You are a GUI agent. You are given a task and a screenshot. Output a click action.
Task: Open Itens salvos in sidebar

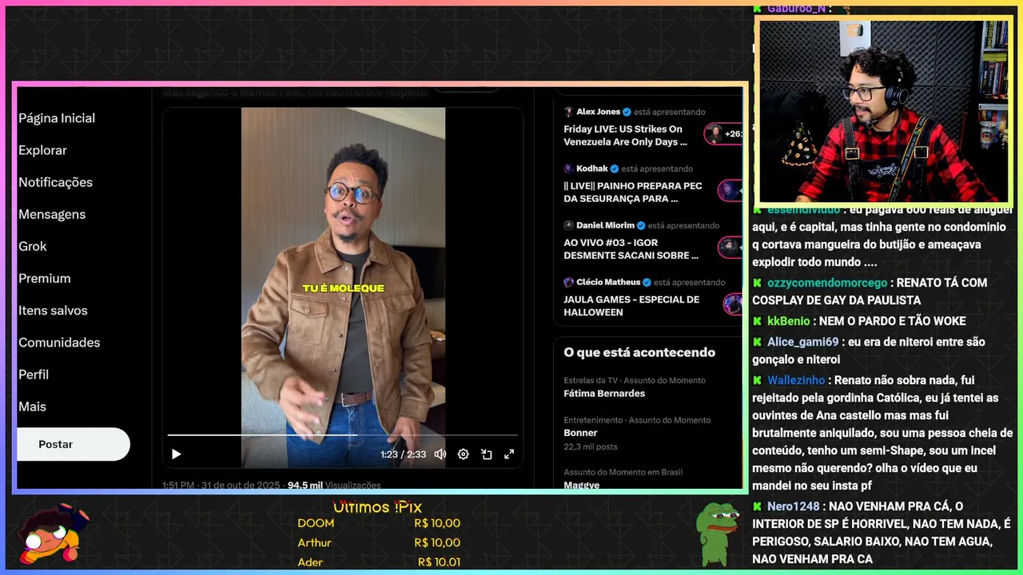pos(53,310)
